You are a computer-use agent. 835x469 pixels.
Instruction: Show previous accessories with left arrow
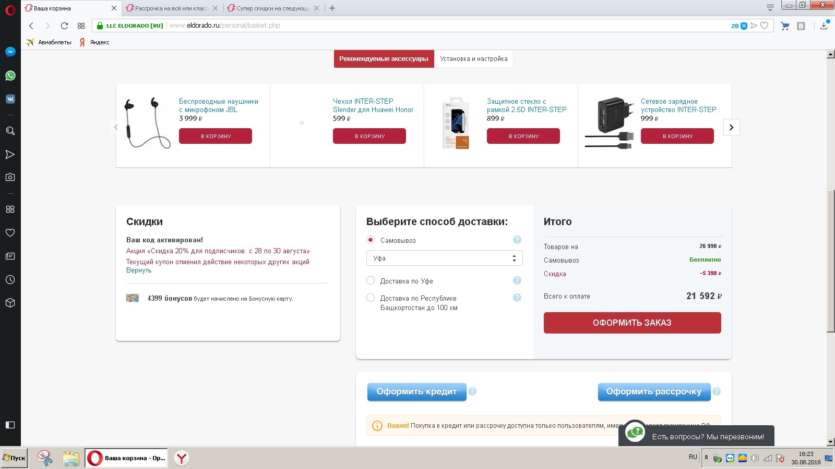[116, 127]
